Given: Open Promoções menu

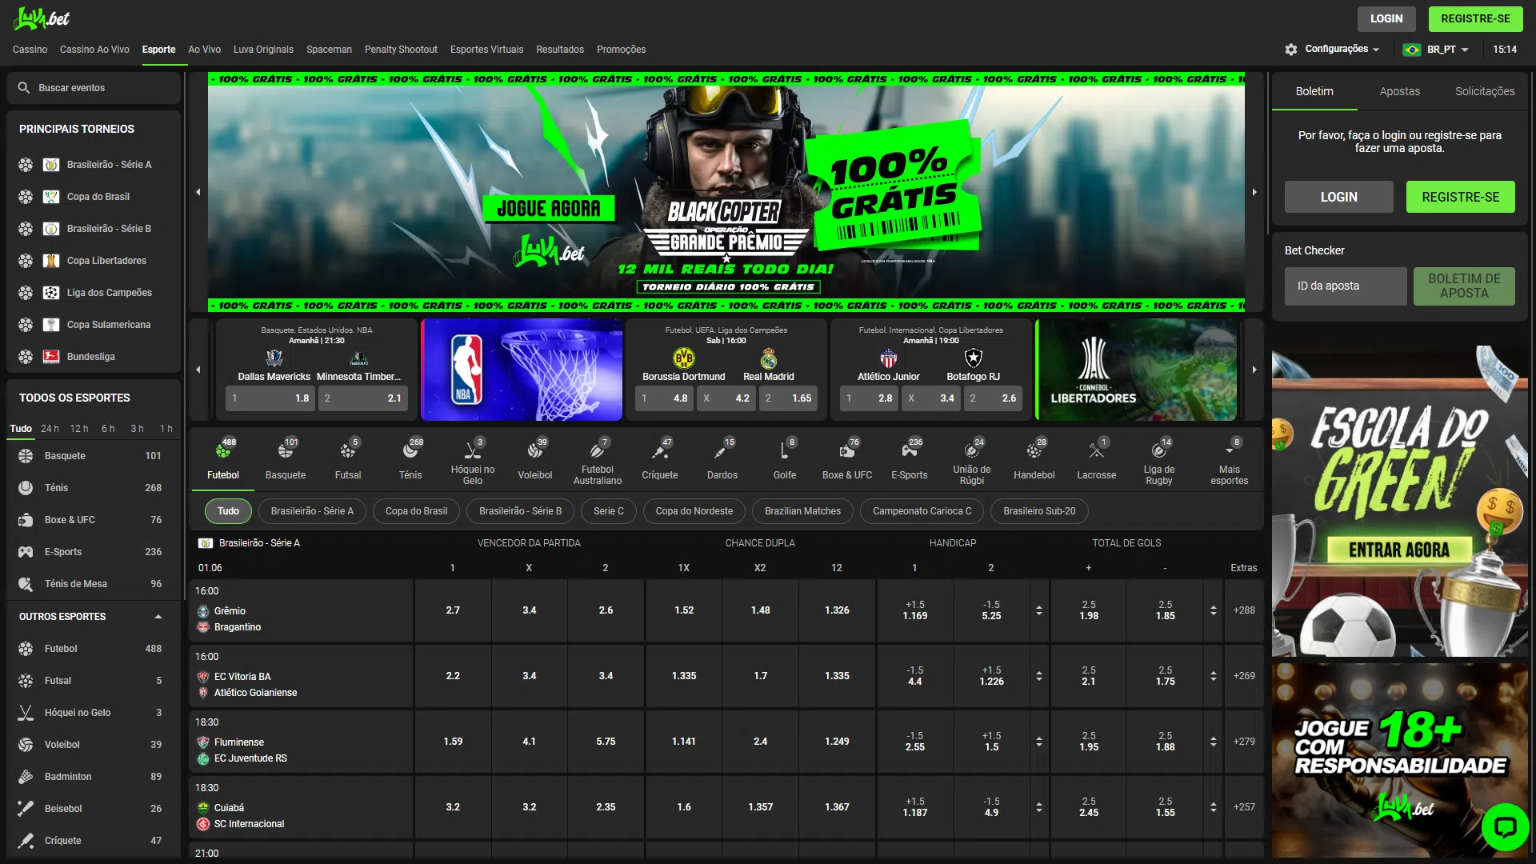Looking at the screenshot, I should (x=621, y=50).
